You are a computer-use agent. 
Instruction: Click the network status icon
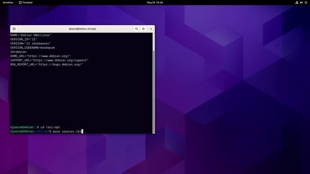coord(297,2)
